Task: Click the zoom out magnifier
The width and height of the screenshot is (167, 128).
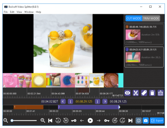Action: (x=6, y=120)
